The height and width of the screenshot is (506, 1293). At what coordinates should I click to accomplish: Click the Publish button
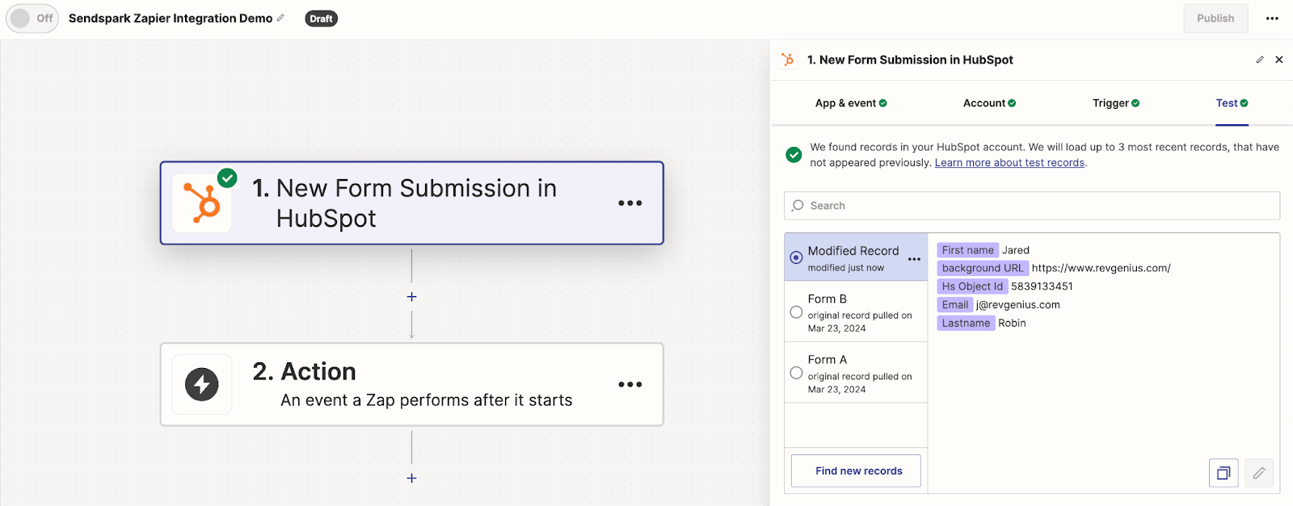point(1215,18)
